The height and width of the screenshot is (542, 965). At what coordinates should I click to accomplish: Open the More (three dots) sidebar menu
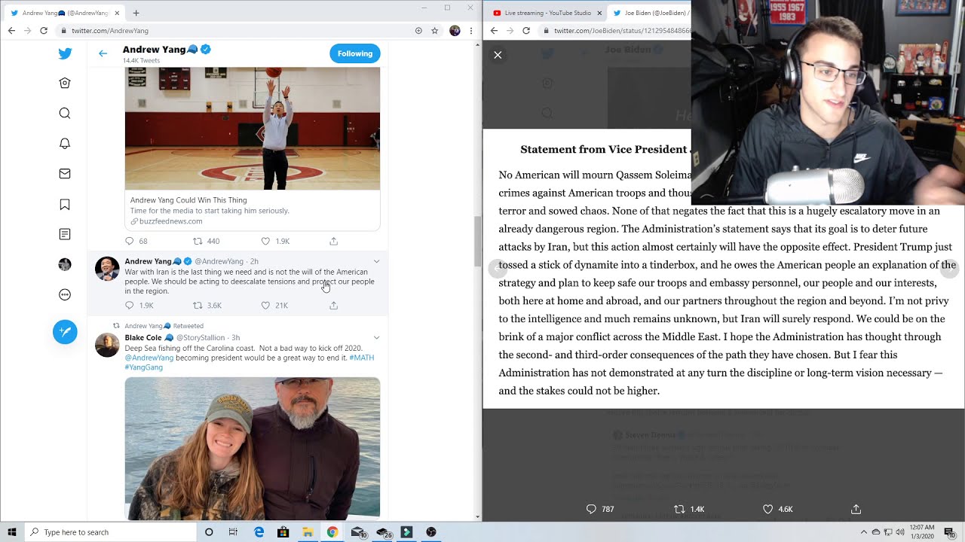65,294
